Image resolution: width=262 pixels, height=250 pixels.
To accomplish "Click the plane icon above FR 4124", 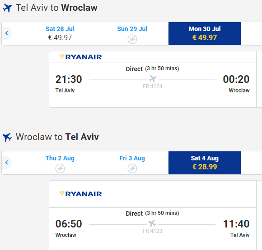I will 152,79.
